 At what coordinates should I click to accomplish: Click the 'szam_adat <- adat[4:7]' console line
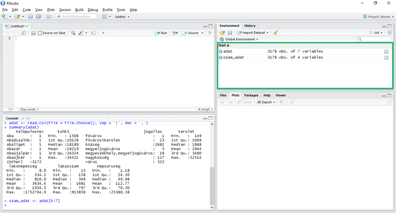34,201
